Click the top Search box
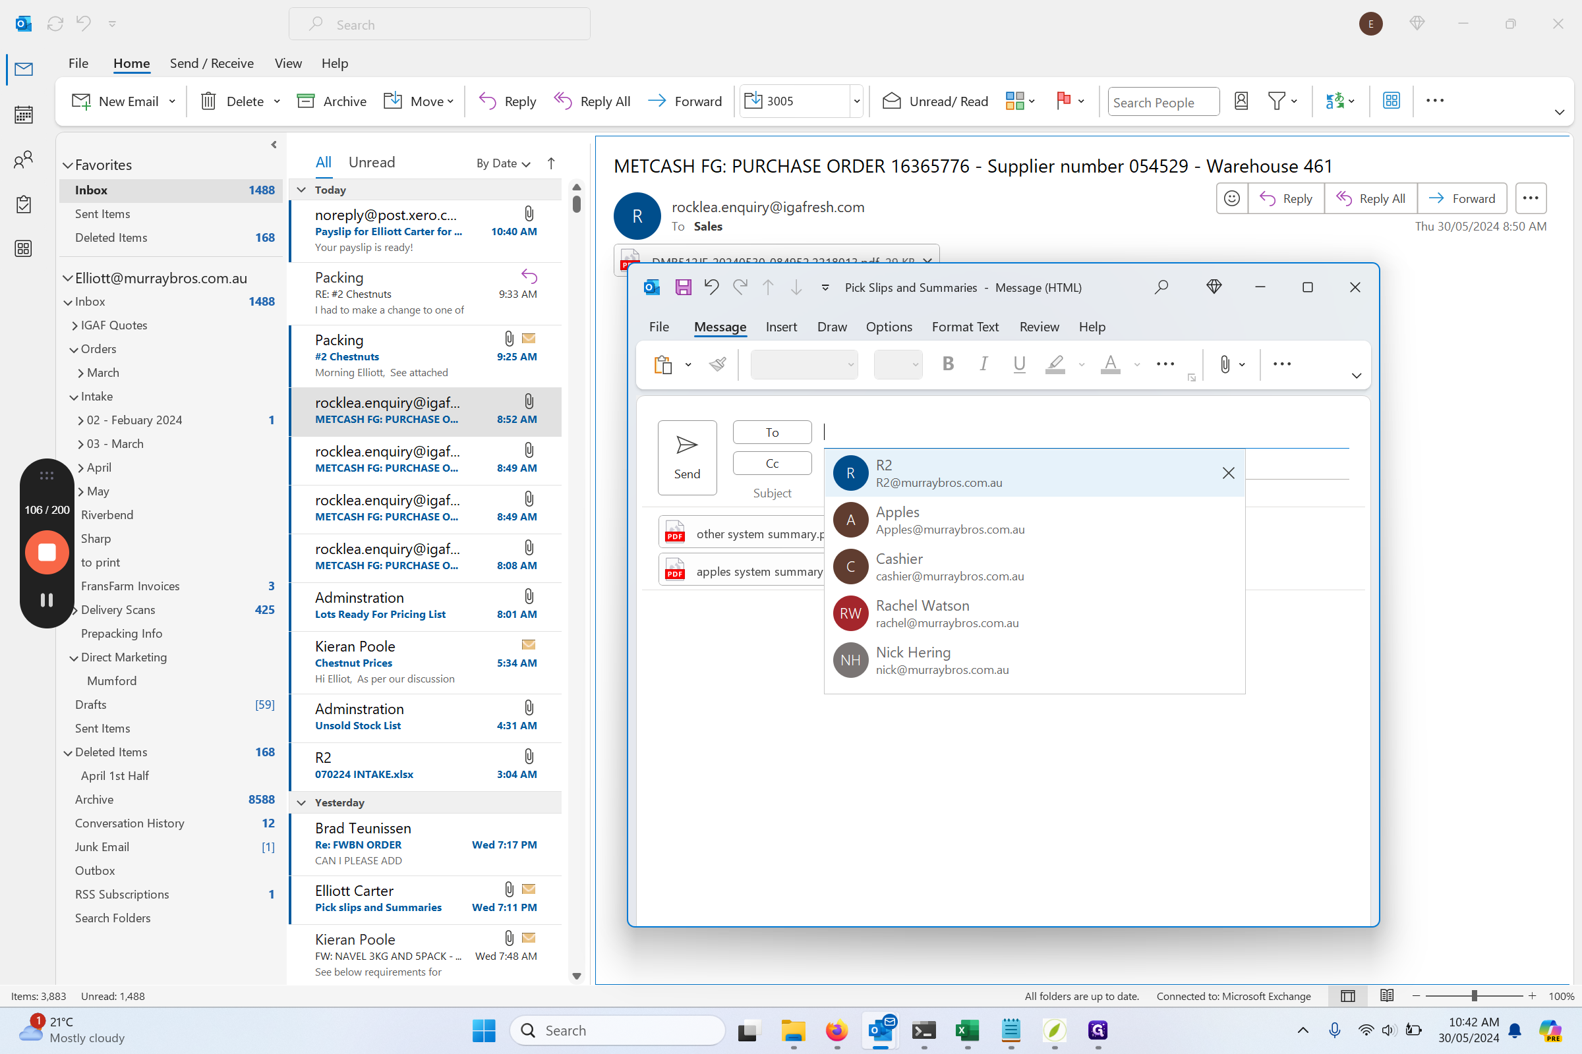Viewport: 1582px width, 1054px height. click(x=439, y=24)
